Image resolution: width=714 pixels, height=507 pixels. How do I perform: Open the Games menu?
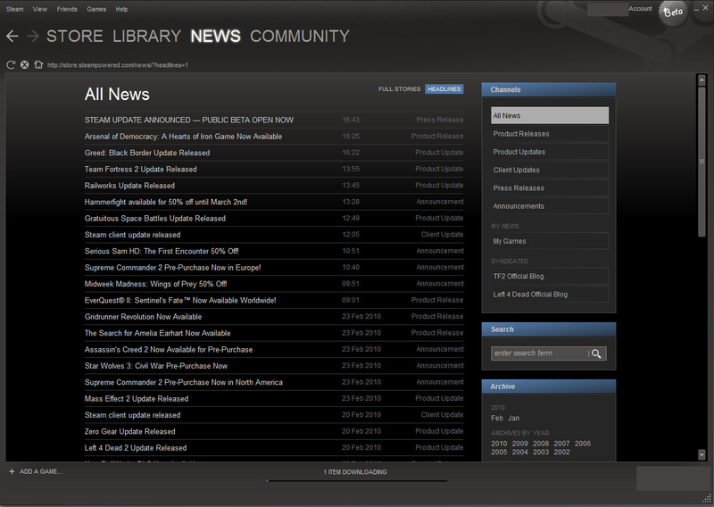(96, 9)
